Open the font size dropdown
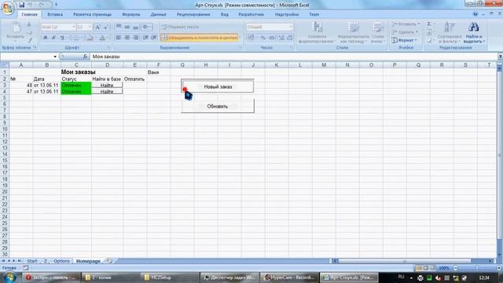This screenshot has width=503, height=283. pos(90,27)
